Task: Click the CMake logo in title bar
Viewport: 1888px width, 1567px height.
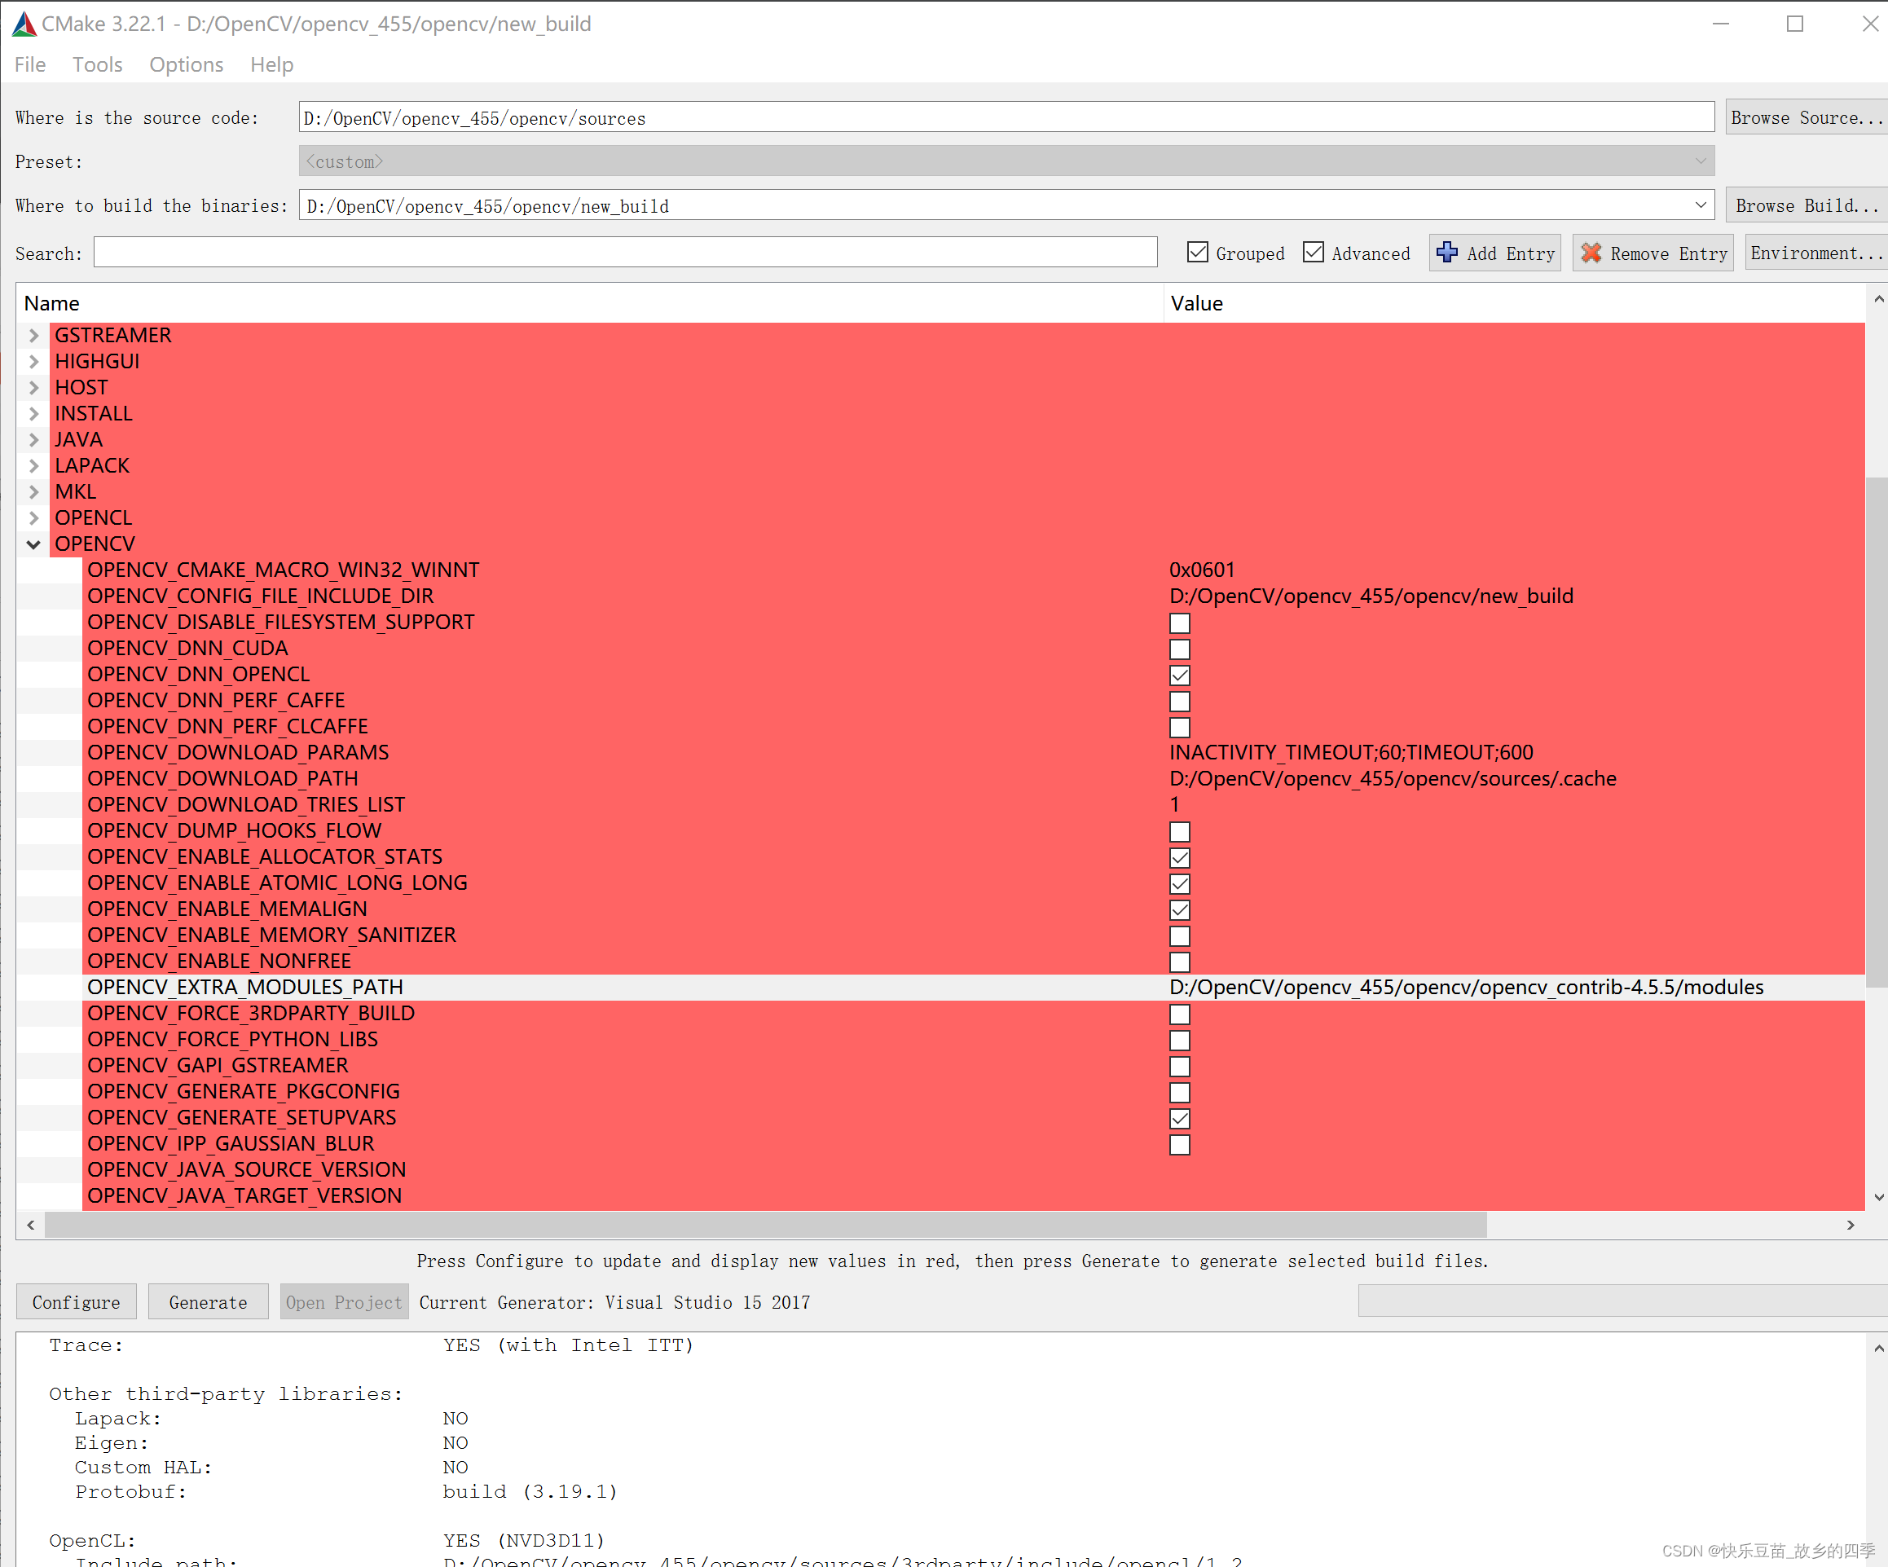Action: coord(24,24)
